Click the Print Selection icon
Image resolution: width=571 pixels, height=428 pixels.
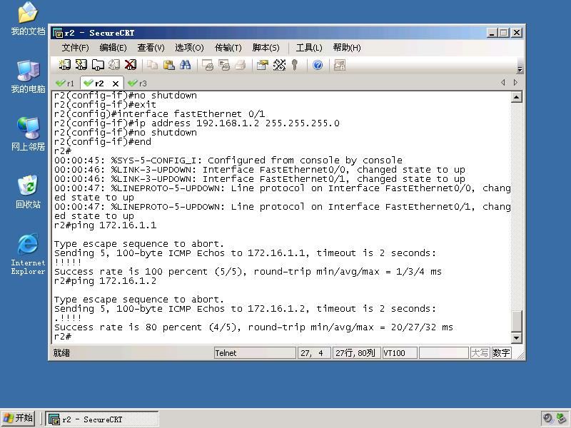[x=224, y=65]
